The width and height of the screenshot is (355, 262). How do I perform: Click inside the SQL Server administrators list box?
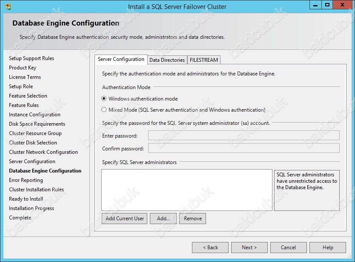tap(187, 190)
